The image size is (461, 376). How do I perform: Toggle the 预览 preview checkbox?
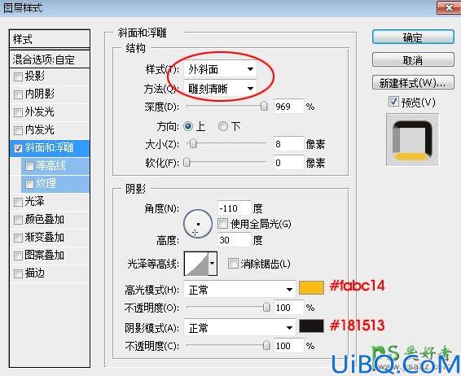click(x=393, y=102)
